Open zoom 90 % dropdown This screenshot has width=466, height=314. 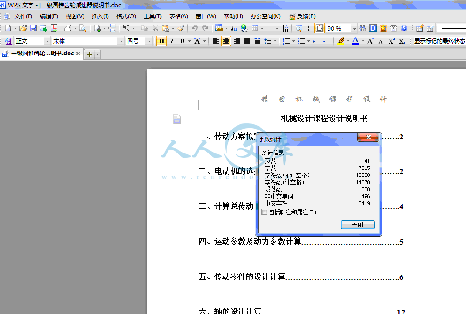point(354,29)
